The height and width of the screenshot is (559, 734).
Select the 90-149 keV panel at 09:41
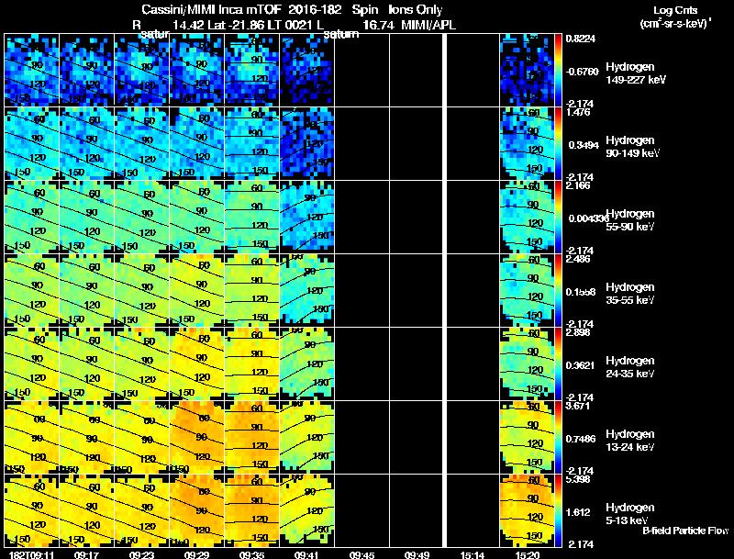[307, 143]
